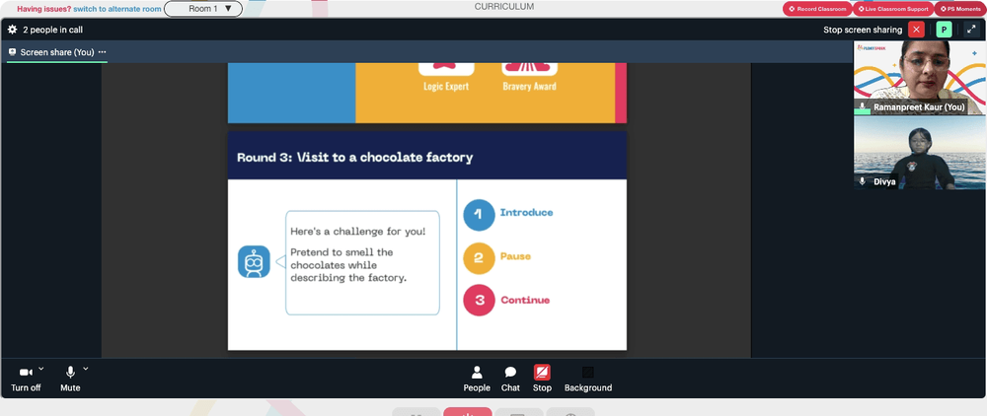Viewport: 987px width, 416px height.
Task: Turn off the camera
Action: 26,380
